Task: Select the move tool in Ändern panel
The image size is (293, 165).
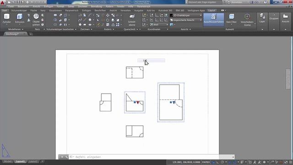Action: (x=108, y=15)
